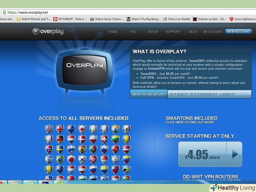This screenshot has width=256, height=192.
Task: Choose the Switzerland flag shield icon
Action: pyautogui.click(x=104, y=139)
